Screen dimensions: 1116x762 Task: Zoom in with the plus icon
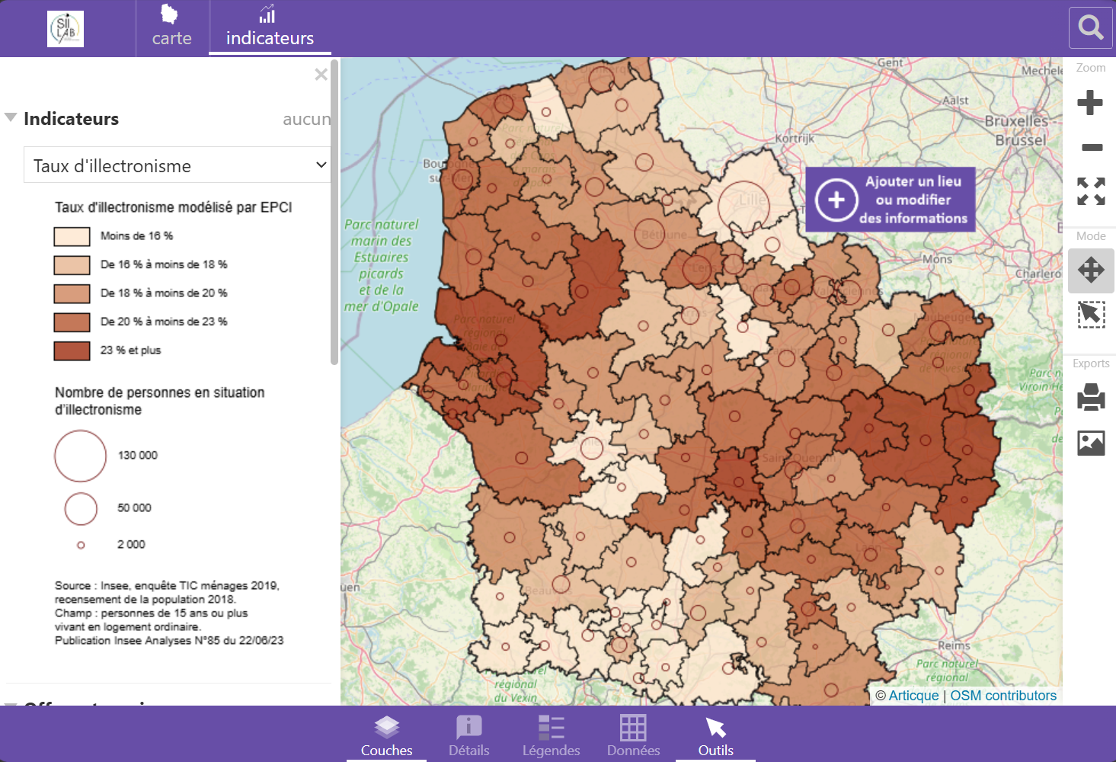(1090, 102)
